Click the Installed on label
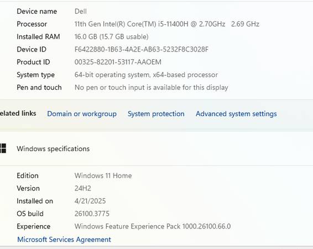The width and height of the screenshot is (313, 249). pyautogui.click(x=35, y=201)
